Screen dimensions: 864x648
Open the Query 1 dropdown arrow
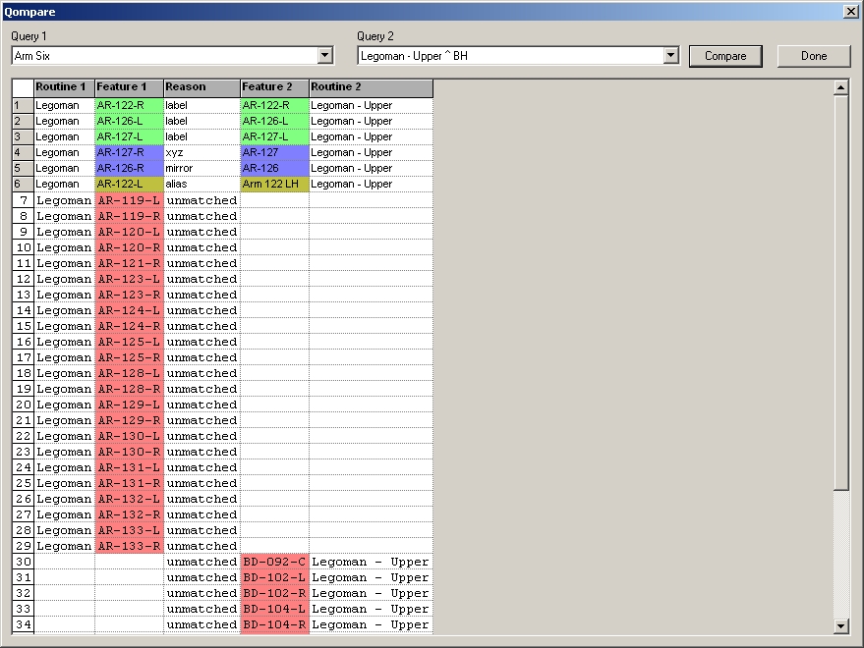325,56
